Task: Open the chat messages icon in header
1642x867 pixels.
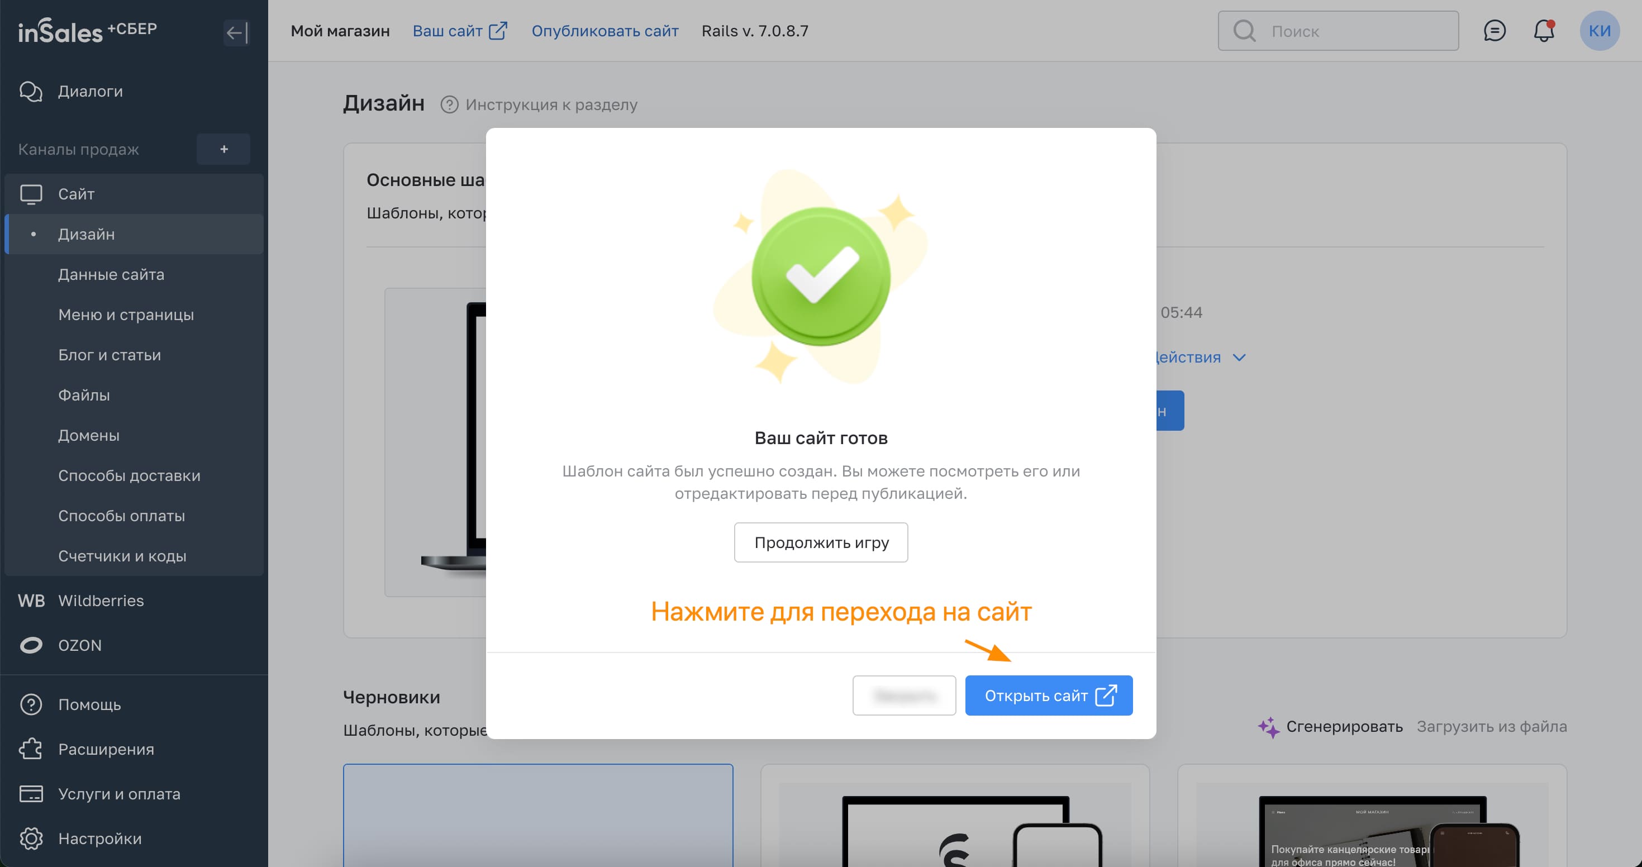Action: coord(1494,31)
